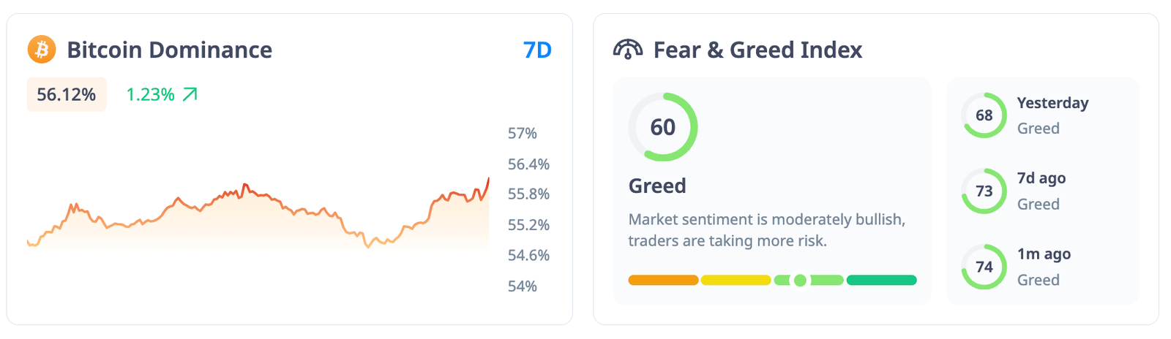1171x339 pixels.
Task: Click the 56.12% dominance value badge
Action: coord(67,94)
